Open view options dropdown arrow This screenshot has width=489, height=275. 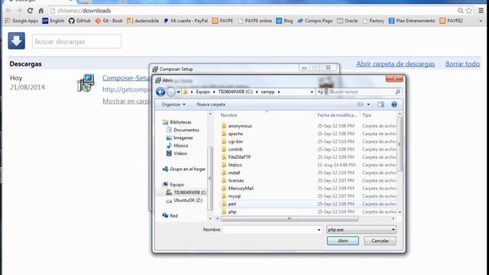pos(368,105)
